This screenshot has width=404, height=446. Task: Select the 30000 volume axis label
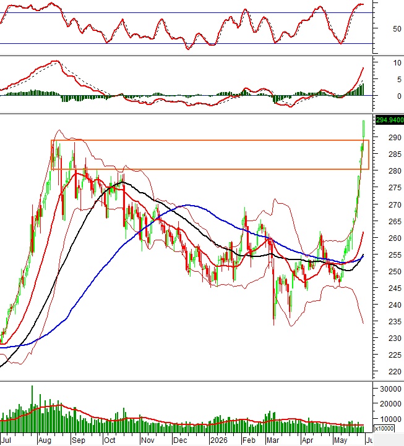click(390, 389)
